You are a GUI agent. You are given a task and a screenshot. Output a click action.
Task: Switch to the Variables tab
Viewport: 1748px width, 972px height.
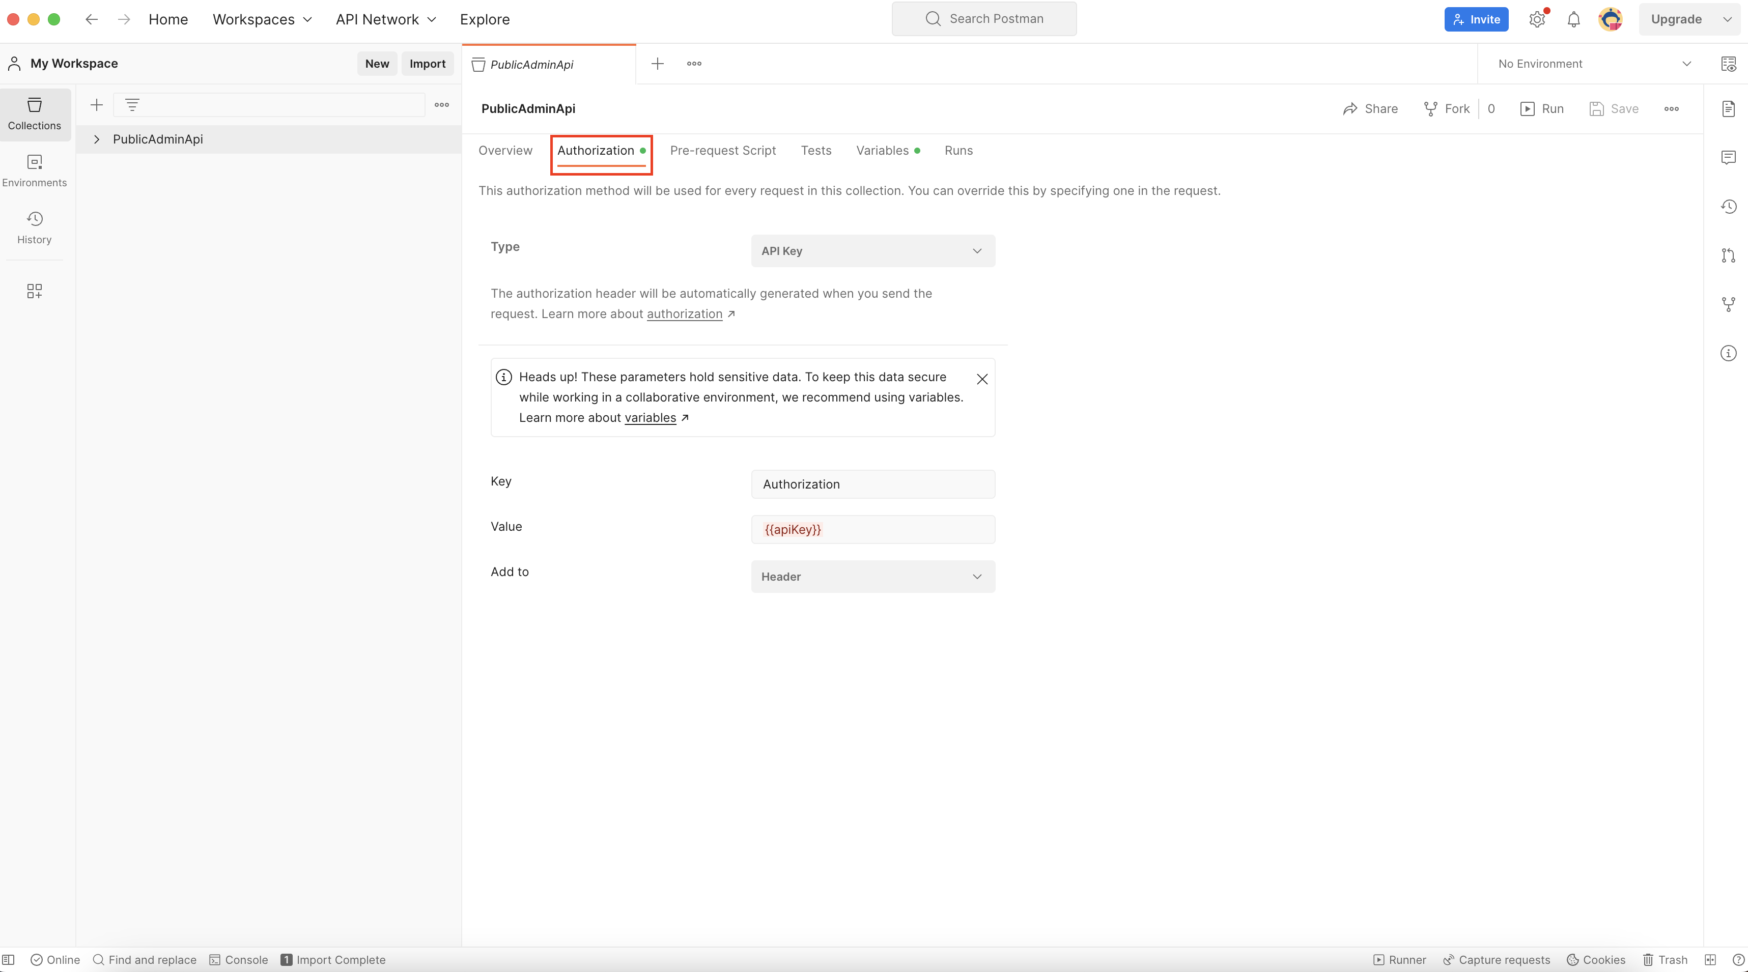pyautogui.click(x=882, y=151)
